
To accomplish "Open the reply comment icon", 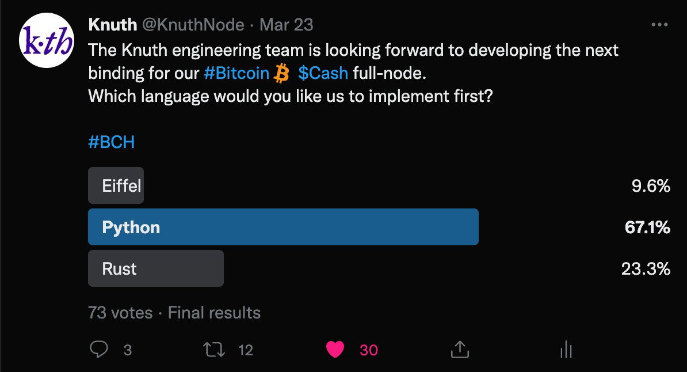I will pos(98,350).
